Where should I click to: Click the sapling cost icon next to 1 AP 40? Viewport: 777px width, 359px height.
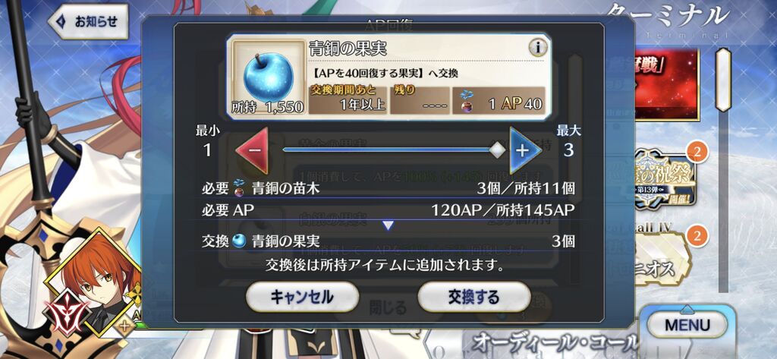tap(466, 100)
